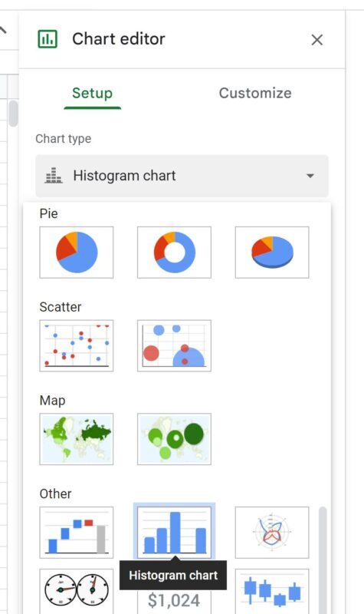
Task: Click the chart list scrollbar
Action: tap(323, 560)
